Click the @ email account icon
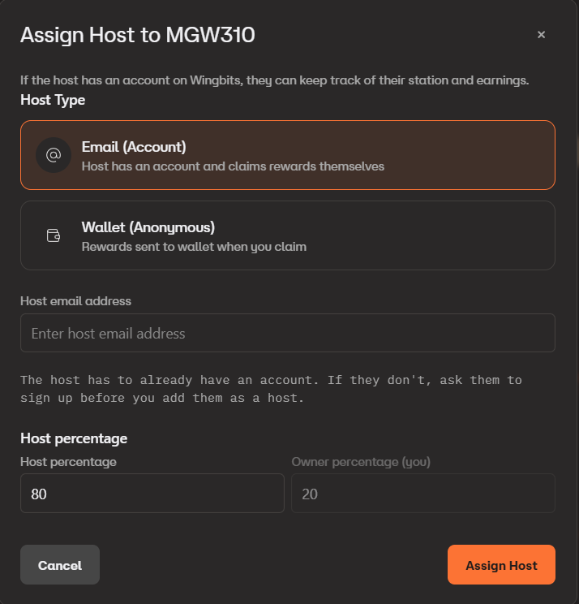Viewport: 579px width, 604px height. (54, 155)
